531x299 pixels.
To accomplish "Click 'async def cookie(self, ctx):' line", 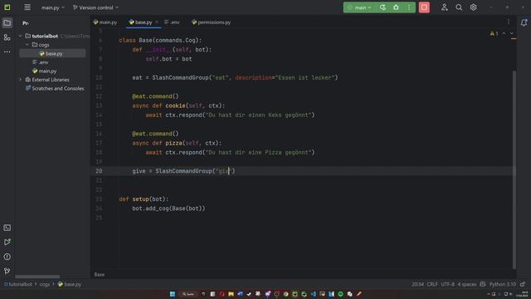I will tap(178, 105).
